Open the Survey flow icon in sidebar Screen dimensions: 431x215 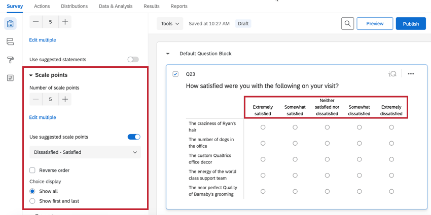click(x=10, y=41)
